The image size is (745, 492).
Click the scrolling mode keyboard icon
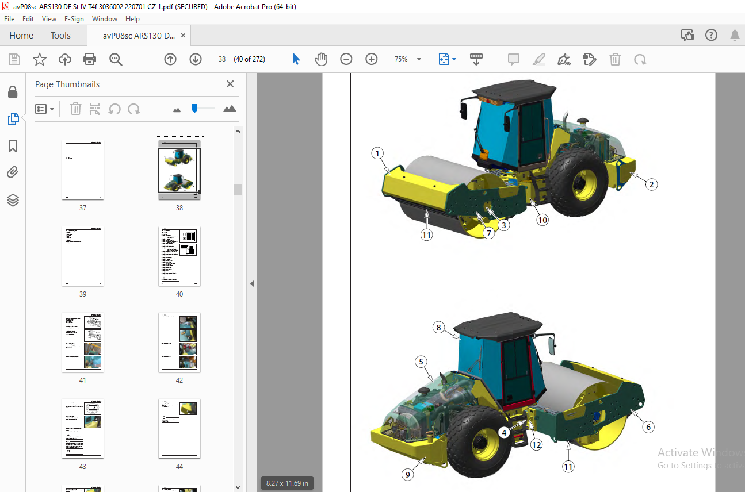[x=476, y=59]
